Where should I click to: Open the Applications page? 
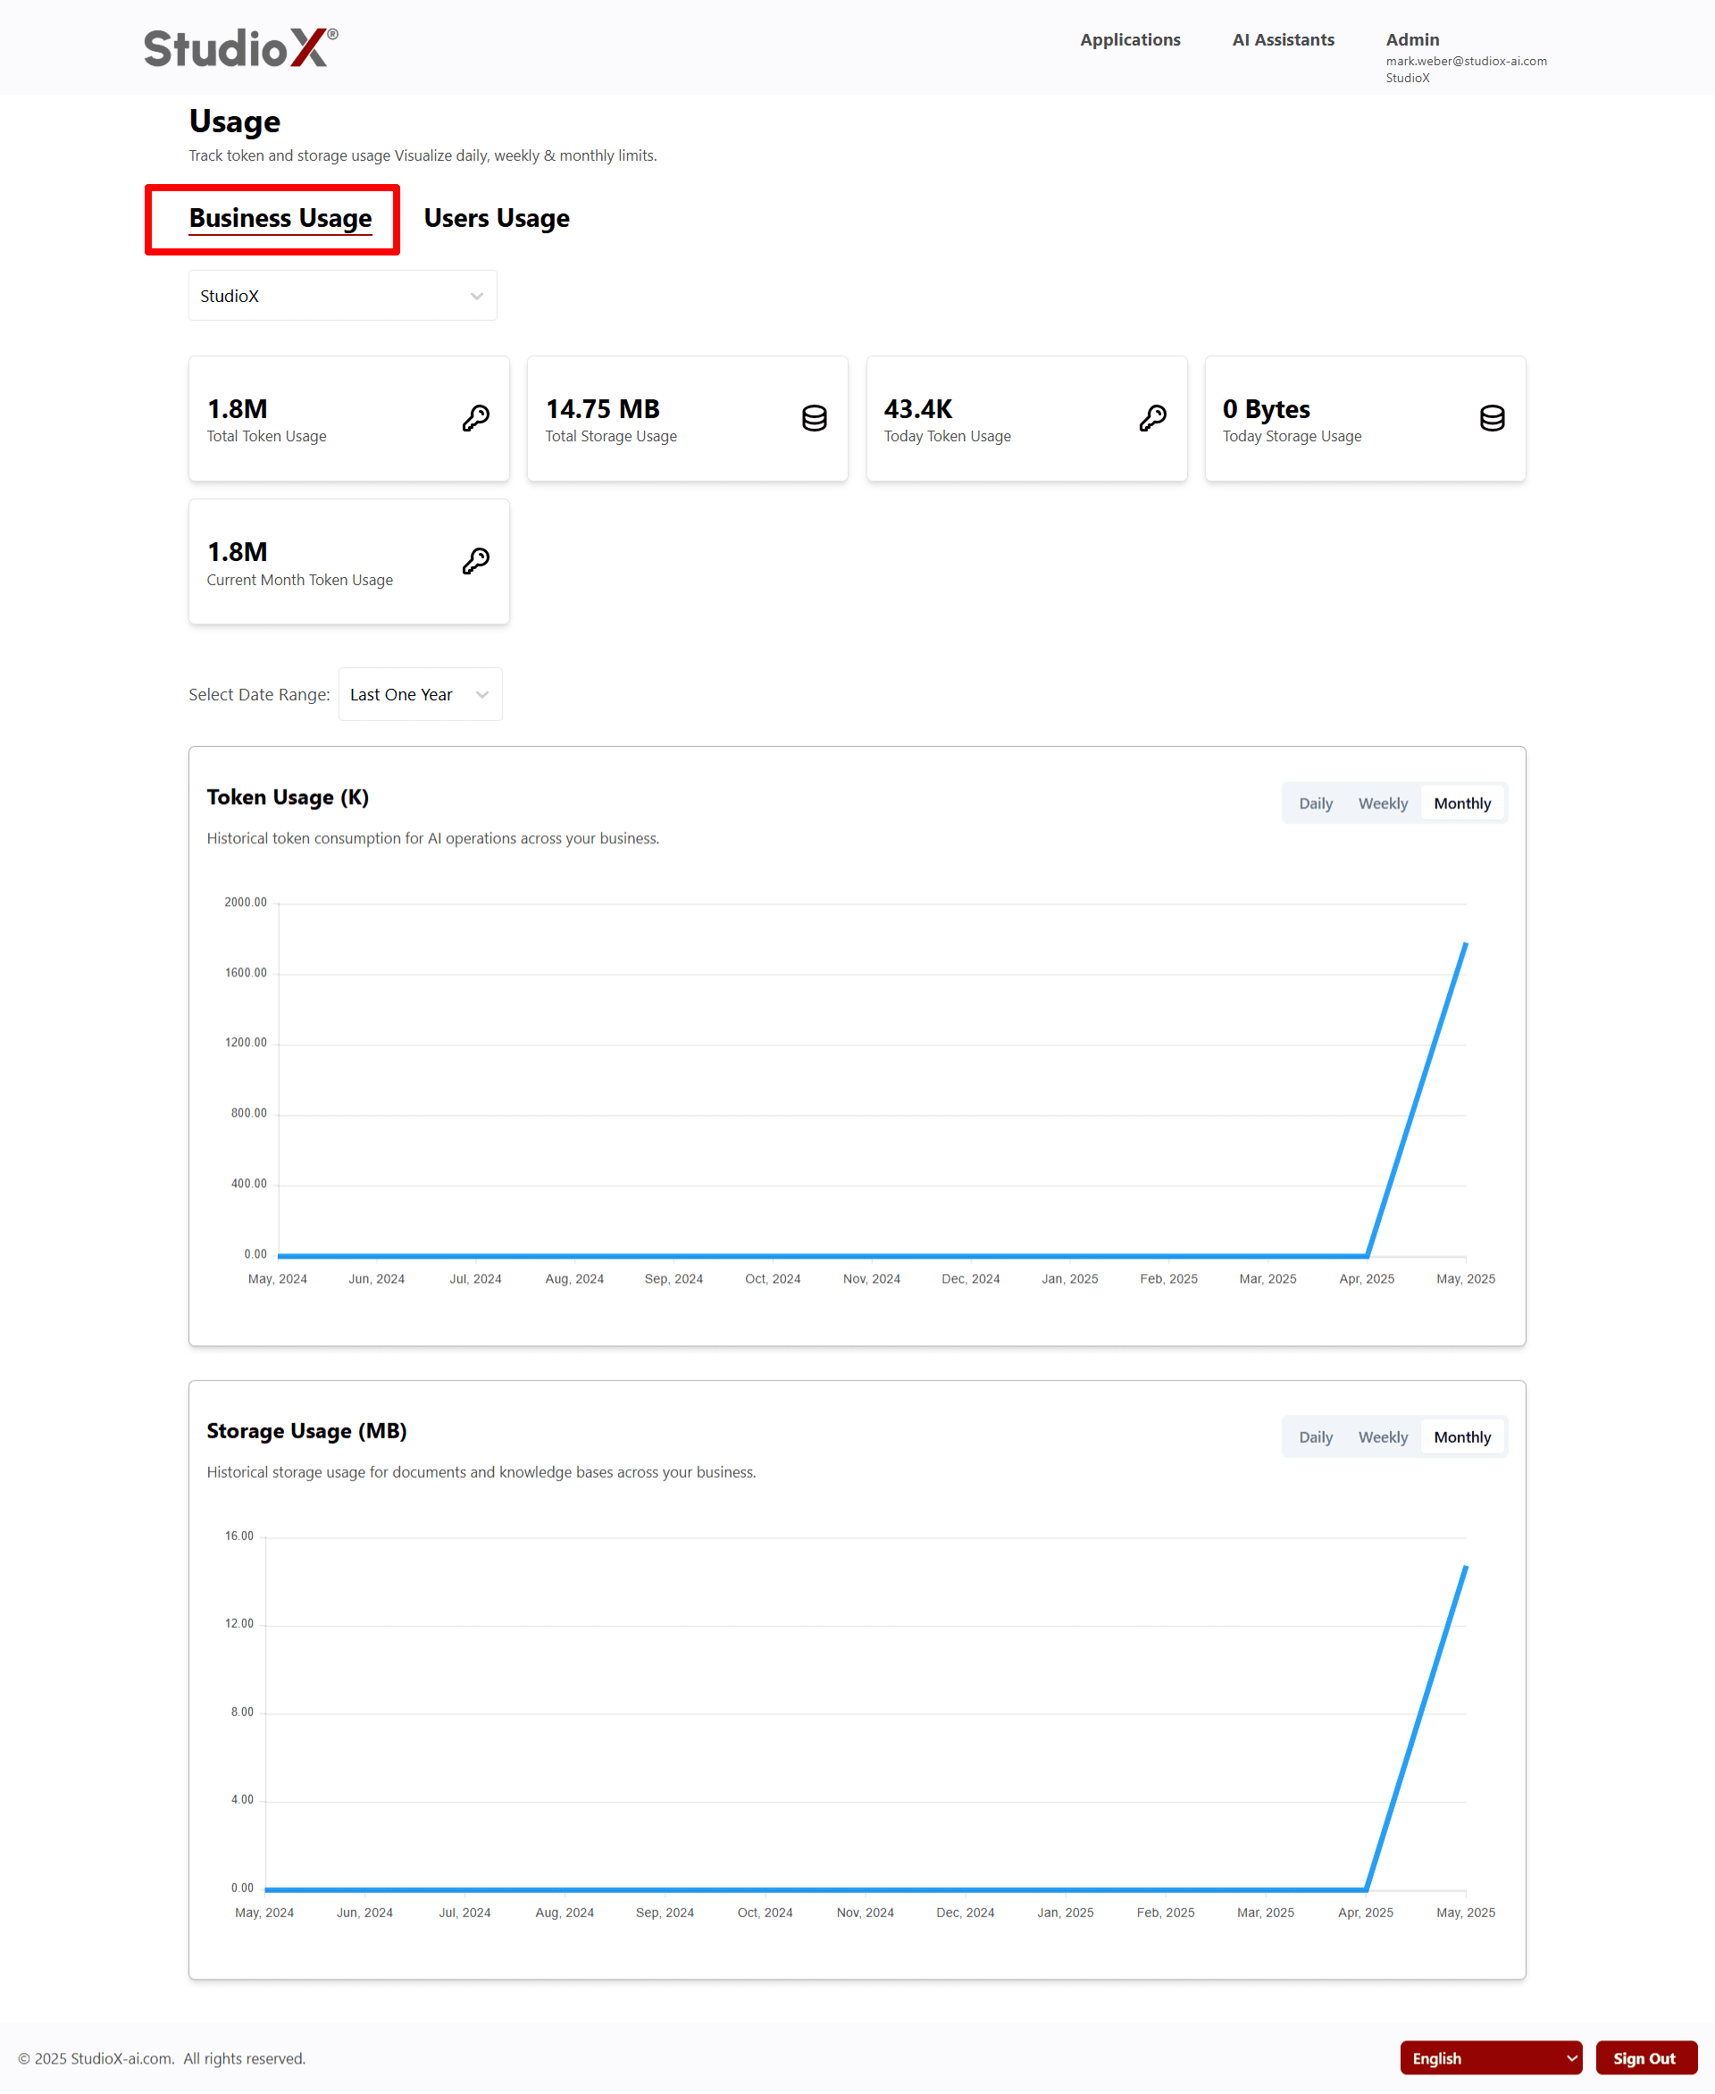1130,39
